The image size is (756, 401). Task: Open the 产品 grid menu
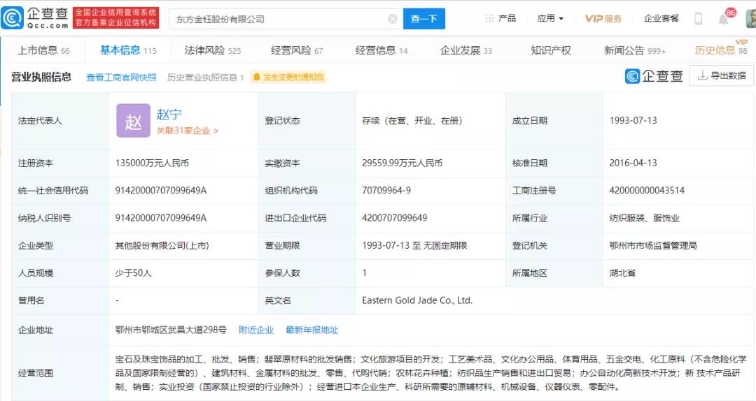point(500,18)
